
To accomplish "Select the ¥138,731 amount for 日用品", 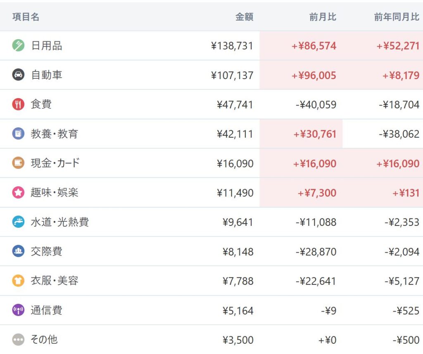I will (x=232, y=46).
